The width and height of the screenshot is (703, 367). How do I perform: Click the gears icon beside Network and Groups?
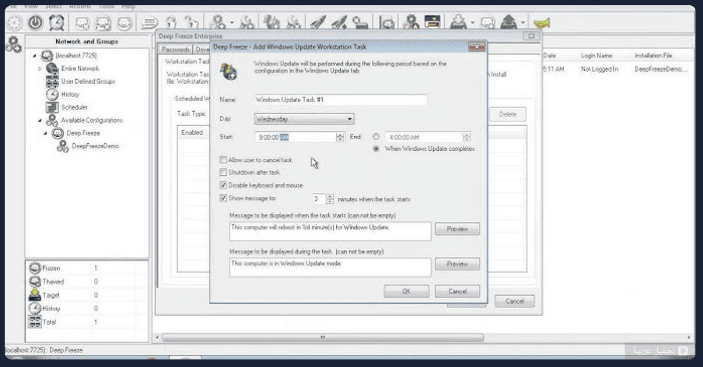pos(13,44)
